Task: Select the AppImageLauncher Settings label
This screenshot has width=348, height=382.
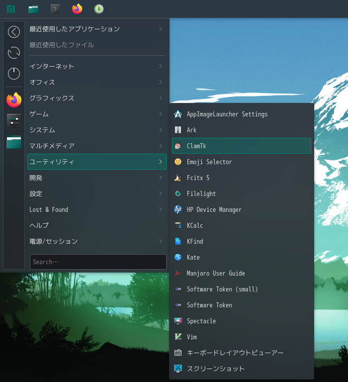Action: (x=227, y=114)
